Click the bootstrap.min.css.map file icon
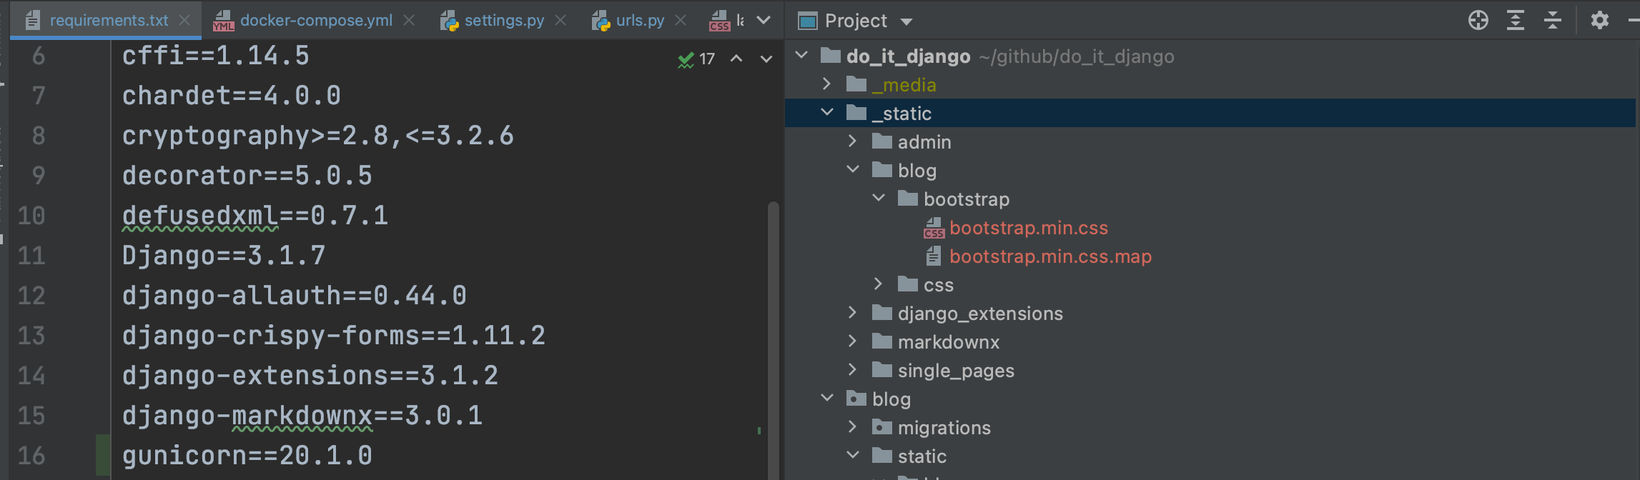Viewport: 1640px width, 480px height. tap(934, 256)
